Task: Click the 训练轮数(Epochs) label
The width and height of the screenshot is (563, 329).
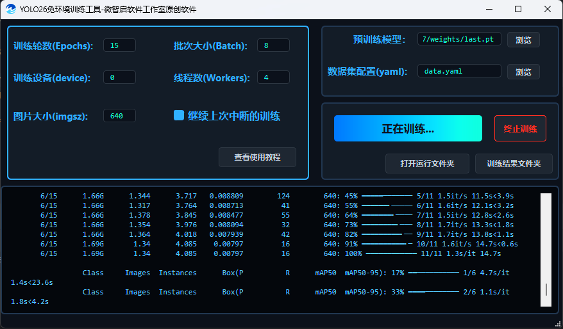Action: [53, 46]
